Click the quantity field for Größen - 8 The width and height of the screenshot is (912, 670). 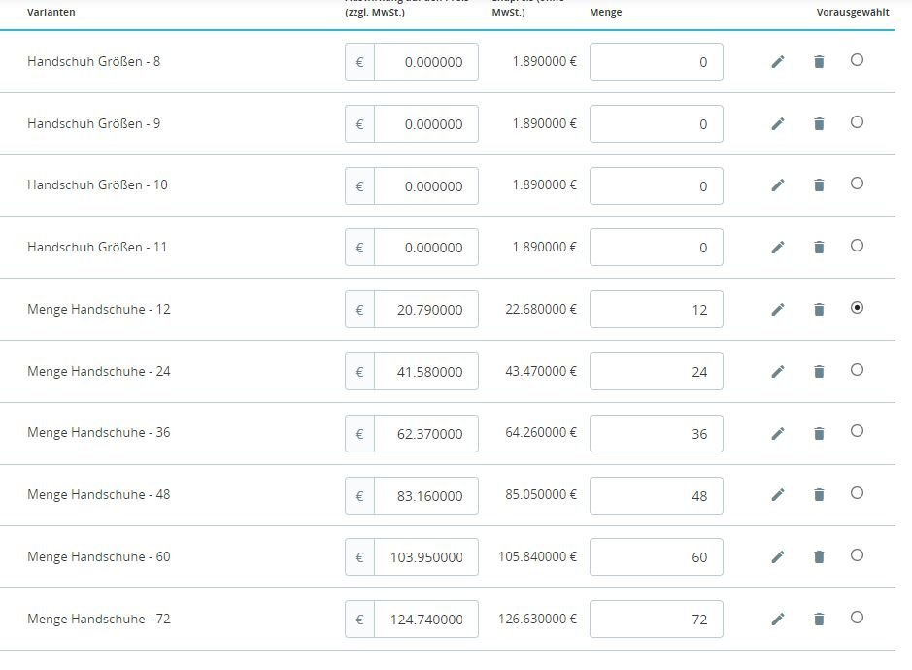coord(657,61)
